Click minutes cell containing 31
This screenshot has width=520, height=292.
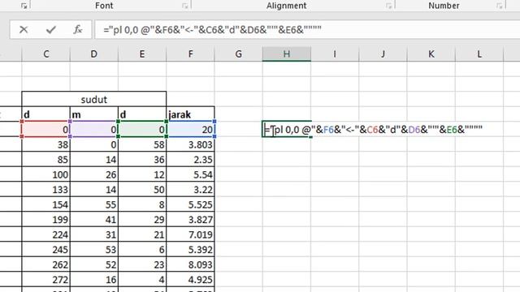coord(94,234)
